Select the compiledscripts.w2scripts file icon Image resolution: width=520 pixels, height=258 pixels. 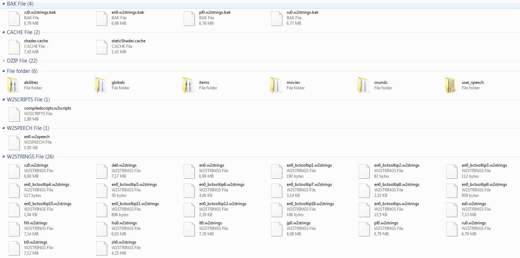point(14,114)
